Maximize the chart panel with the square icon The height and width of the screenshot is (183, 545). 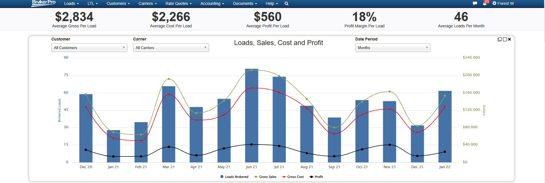[505, 39]
